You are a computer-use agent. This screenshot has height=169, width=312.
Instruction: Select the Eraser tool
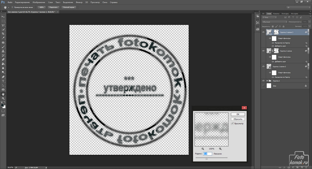pos(3,59)
